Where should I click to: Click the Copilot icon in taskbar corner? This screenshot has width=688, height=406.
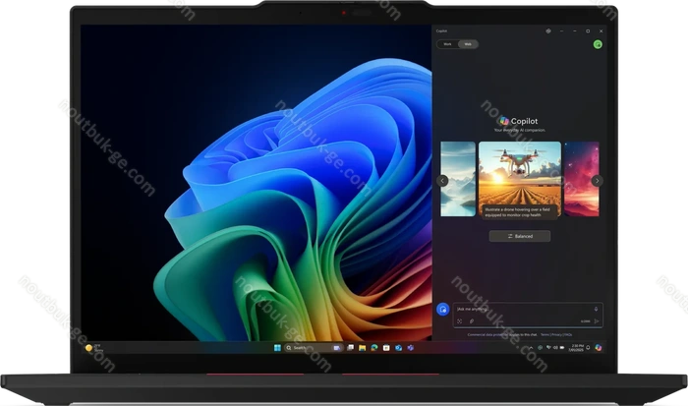[599, 348]
